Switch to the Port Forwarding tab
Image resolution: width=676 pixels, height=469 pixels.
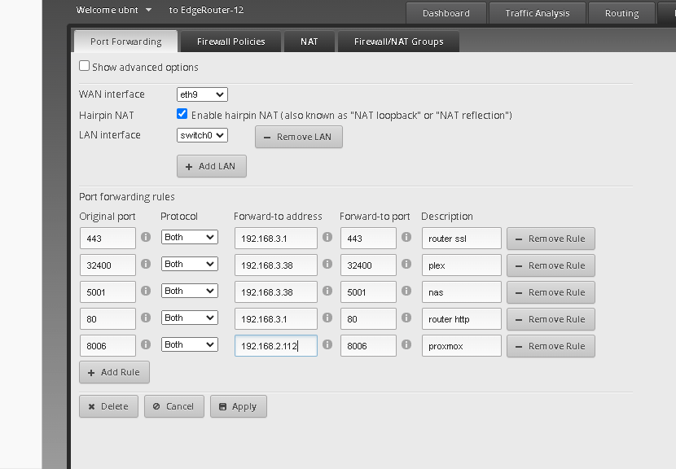pos(126,42)
